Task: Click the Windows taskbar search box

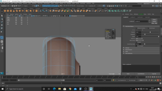Action: 23,89
